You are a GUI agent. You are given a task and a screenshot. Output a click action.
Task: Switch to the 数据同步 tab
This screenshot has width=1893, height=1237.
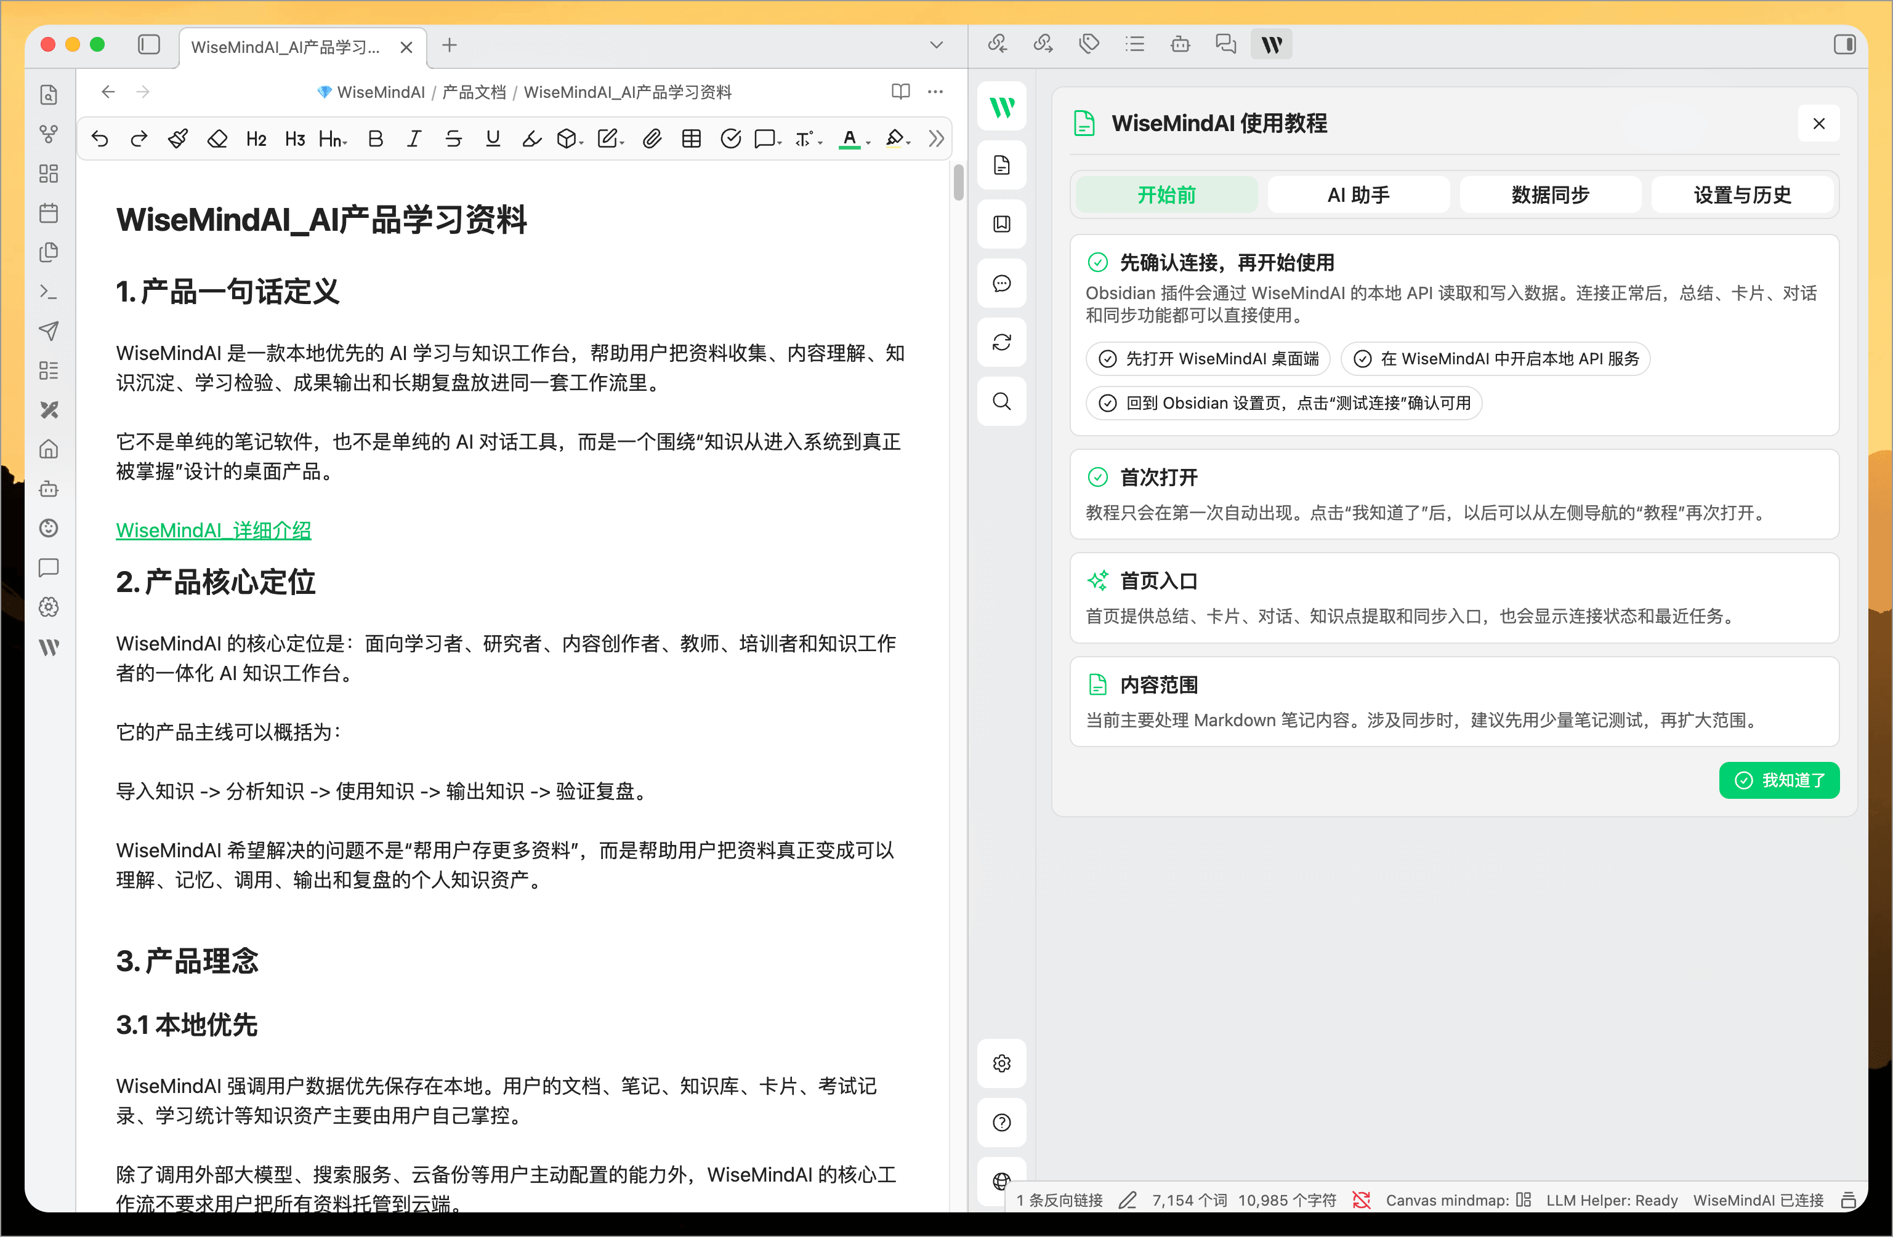1549,194
